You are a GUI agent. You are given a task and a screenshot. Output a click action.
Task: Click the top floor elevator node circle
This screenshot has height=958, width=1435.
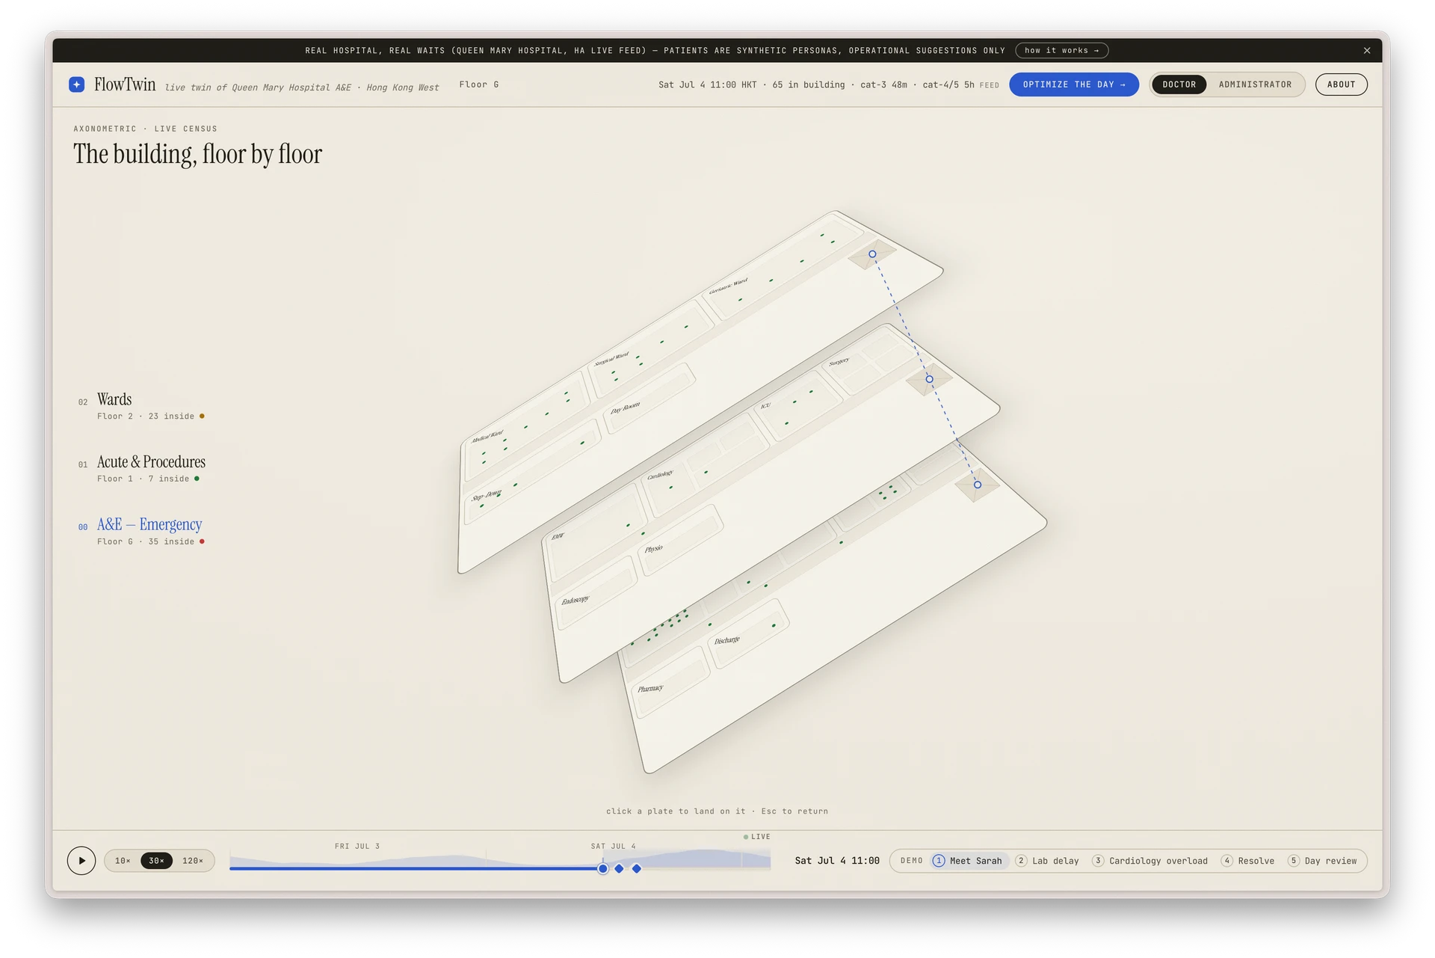click(872, 254)
